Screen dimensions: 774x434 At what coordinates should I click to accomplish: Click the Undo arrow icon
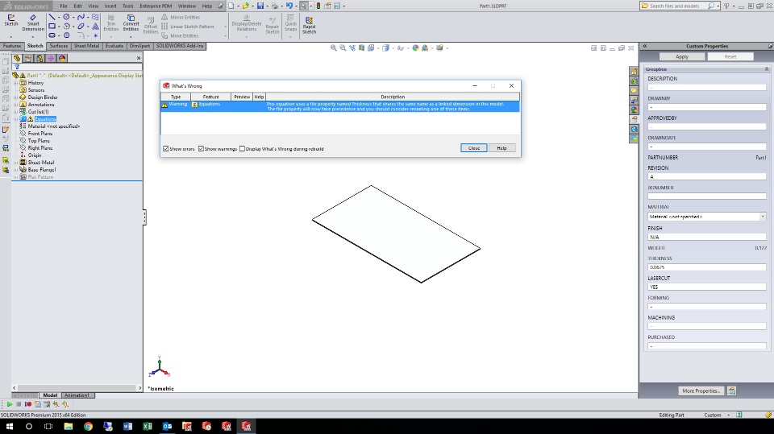[289, 6]
